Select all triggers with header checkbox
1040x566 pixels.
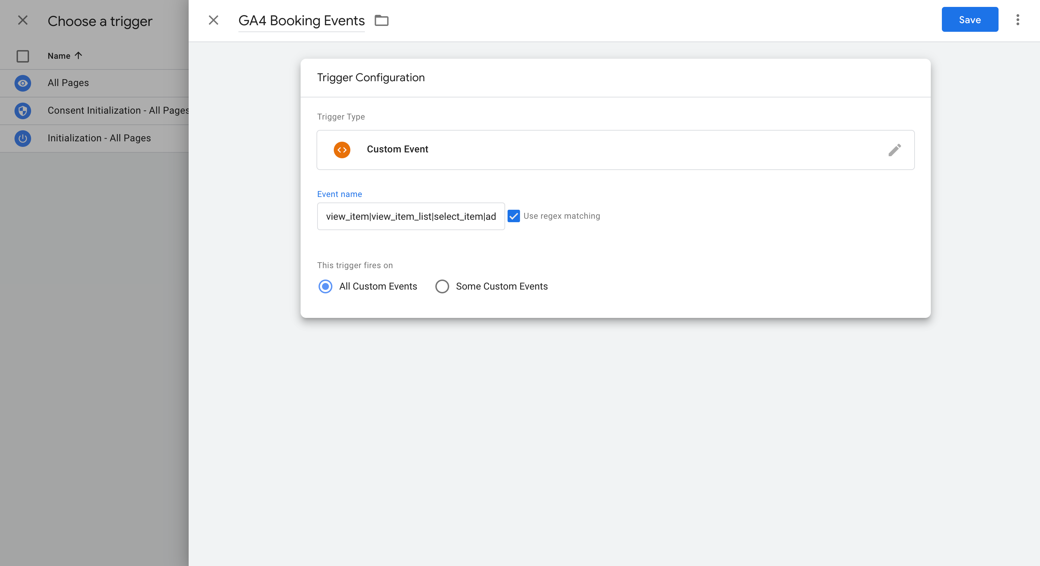(22, 56)
